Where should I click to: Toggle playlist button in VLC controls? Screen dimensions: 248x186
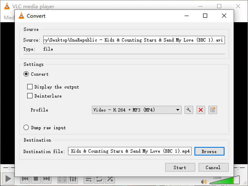tap(89, 179)
